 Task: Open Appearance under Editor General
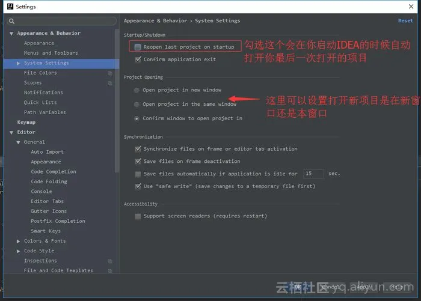(x=46, y=162)
